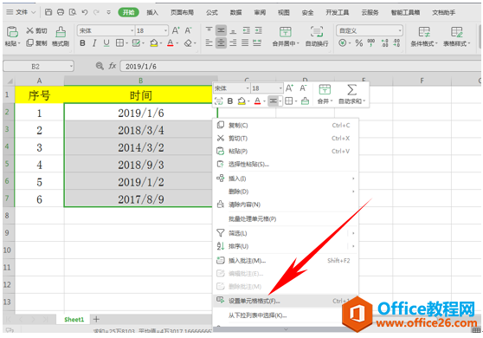Viewport: 483px width, 338px height.
Task: Switch to the 插入 ribbon tab
Action: click(152, 12)
